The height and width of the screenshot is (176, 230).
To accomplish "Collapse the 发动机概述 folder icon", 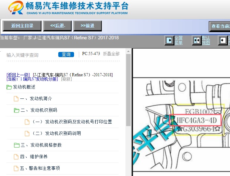I will 9,87.
